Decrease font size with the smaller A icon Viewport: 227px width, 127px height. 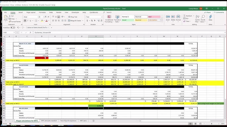(49, 17)
